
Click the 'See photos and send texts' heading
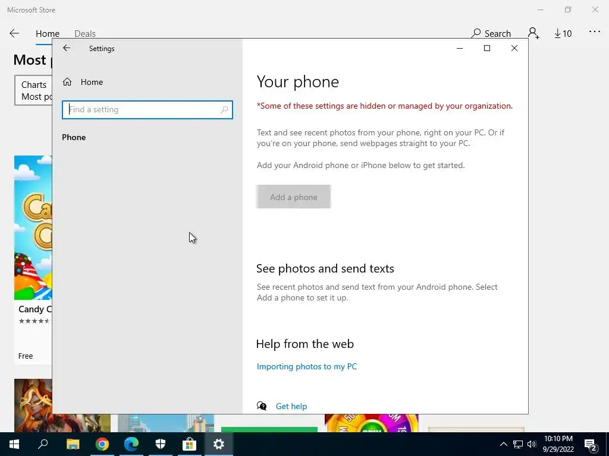coord(325,268)
